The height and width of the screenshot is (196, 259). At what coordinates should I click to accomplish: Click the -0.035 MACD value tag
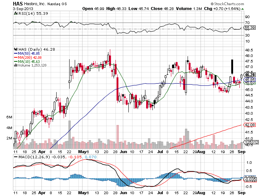click(x=250, y=179)
